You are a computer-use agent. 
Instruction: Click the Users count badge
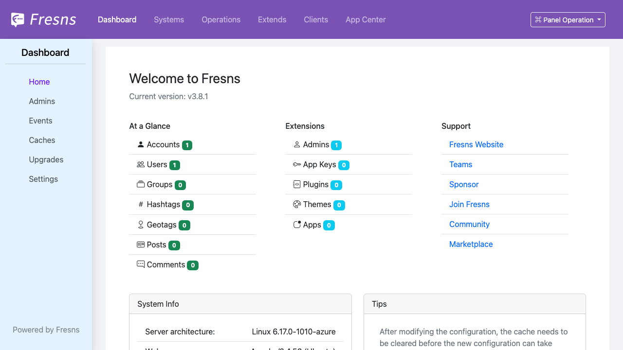175,165
